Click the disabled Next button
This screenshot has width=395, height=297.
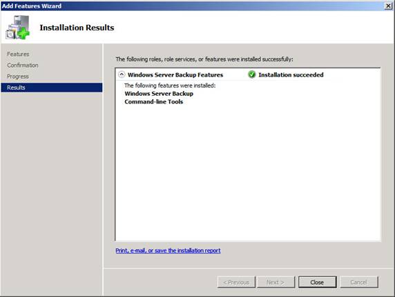click(x=276, y=282)
